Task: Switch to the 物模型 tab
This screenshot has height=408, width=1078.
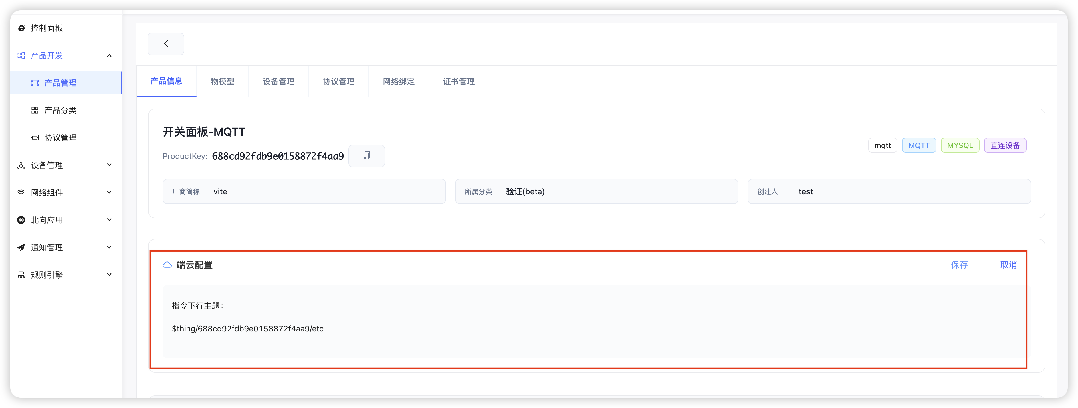Action: [x=223, y=81]
